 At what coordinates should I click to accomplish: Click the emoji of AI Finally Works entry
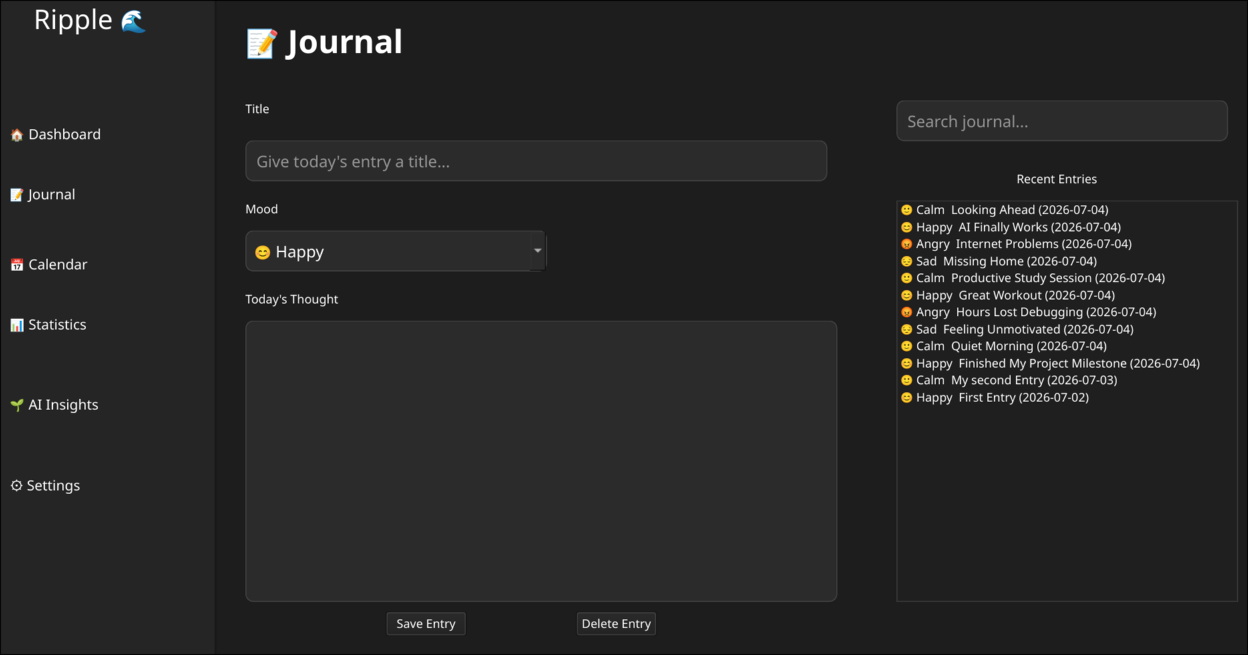click(x=906, y=228)
